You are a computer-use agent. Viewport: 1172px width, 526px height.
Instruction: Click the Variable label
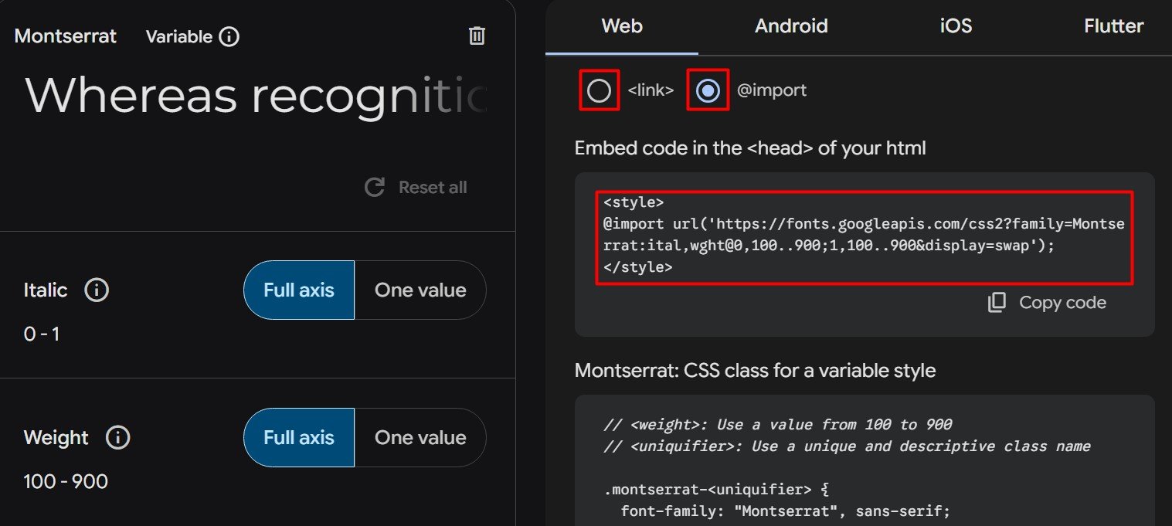(x=178, y=36)
